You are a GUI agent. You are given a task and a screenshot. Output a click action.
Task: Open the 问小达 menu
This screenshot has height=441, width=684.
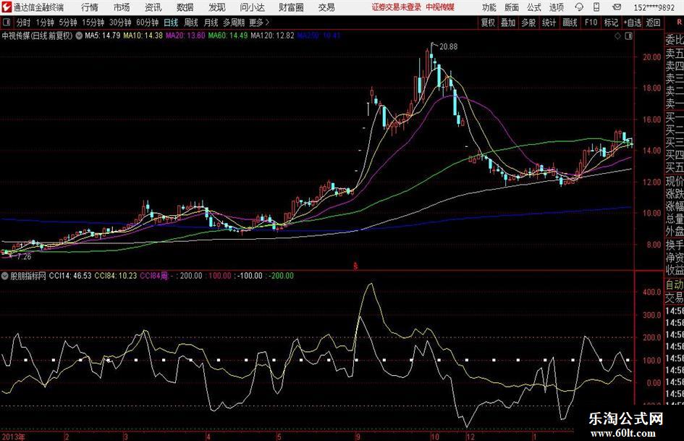click(252, 7)
